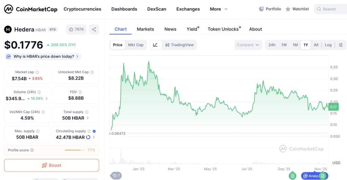Toggle Log scale on chart
The height and width of the screenshot is (180, 347).
[x=328, y=45]
